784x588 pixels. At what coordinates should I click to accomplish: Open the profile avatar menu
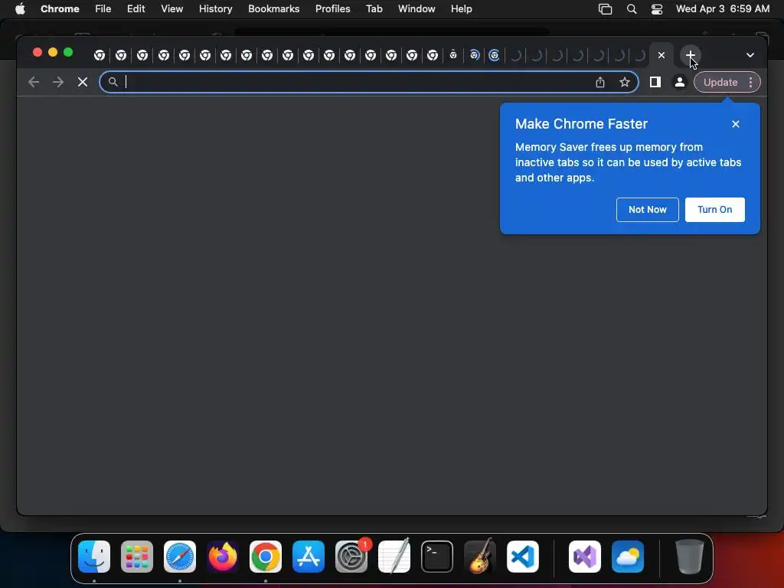pyautogui.click(x=680, y=82)
